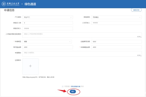Click the 申请理由 text area
The height and width of the screenshot is (97, 146).
(x=82, y=54)
